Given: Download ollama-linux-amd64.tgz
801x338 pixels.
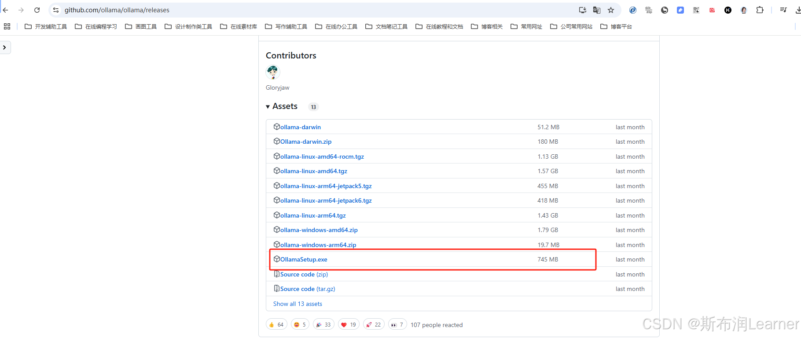Looking at the screenshot, I should (314, 171).
